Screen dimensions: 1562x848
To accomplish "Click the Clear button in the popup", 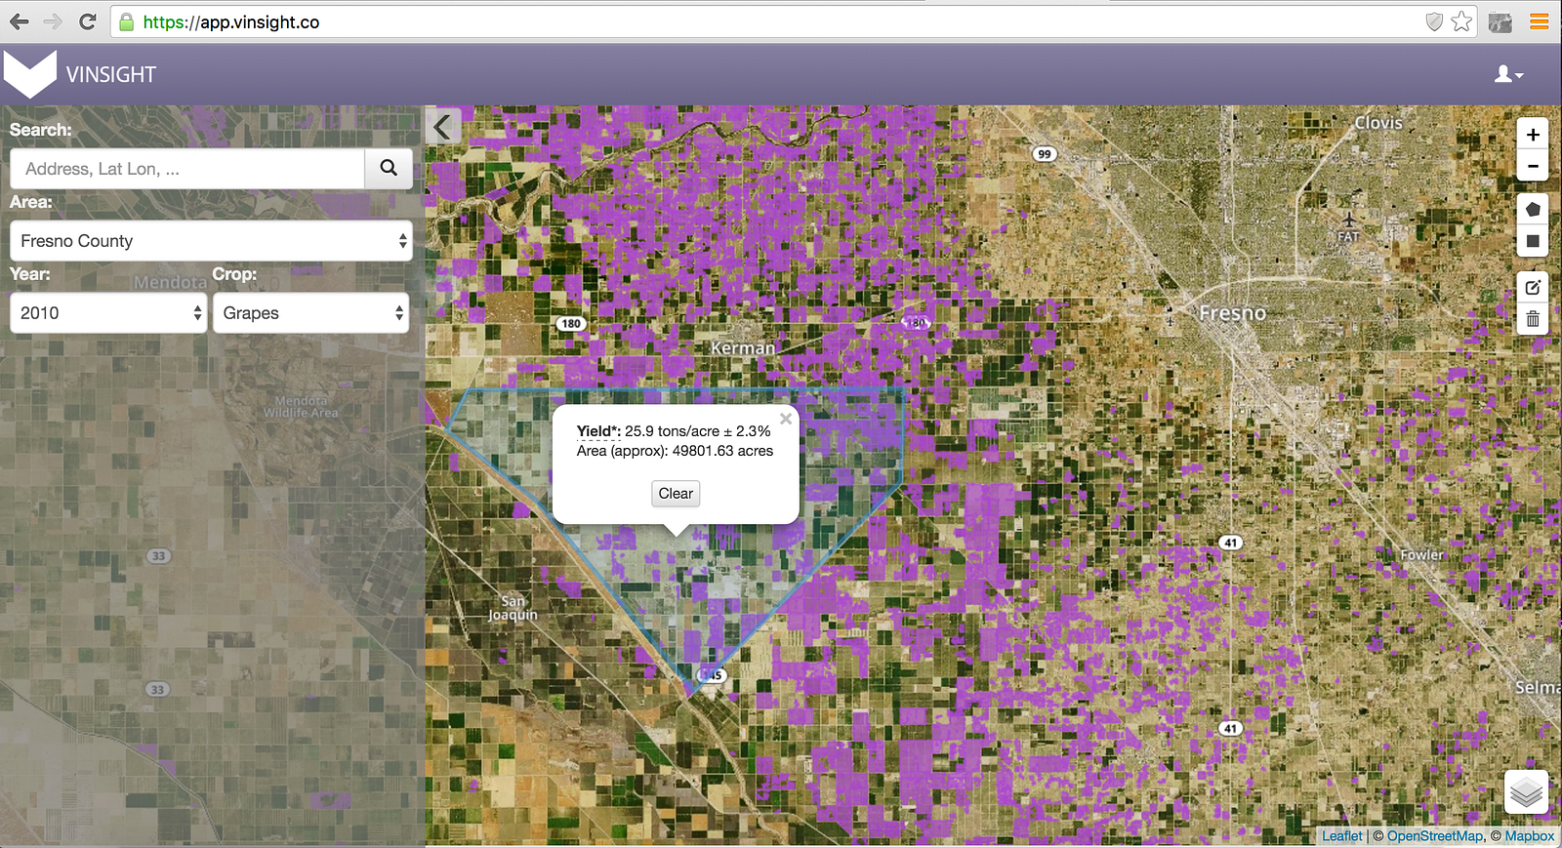I will pos(676,494).
